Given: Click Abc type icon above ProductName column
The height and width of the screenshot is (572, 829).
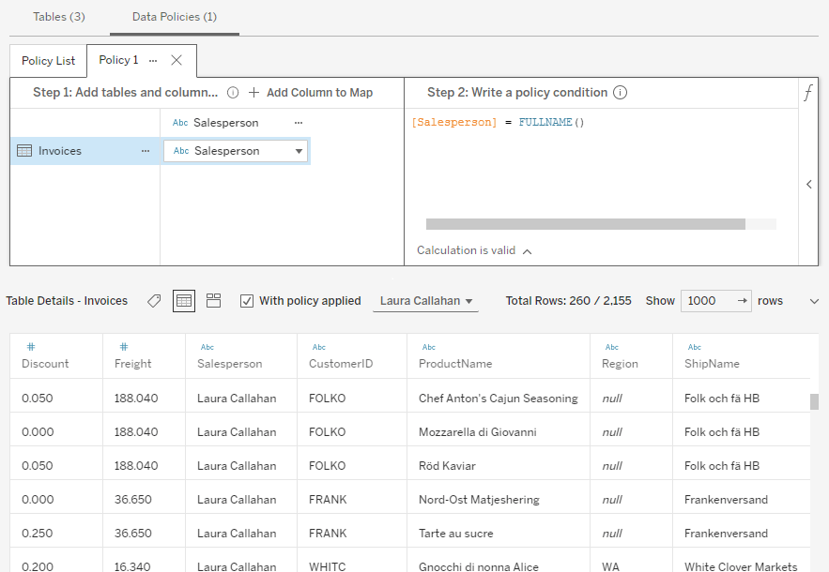Looking at the screenshot, I should pos(429,347).
